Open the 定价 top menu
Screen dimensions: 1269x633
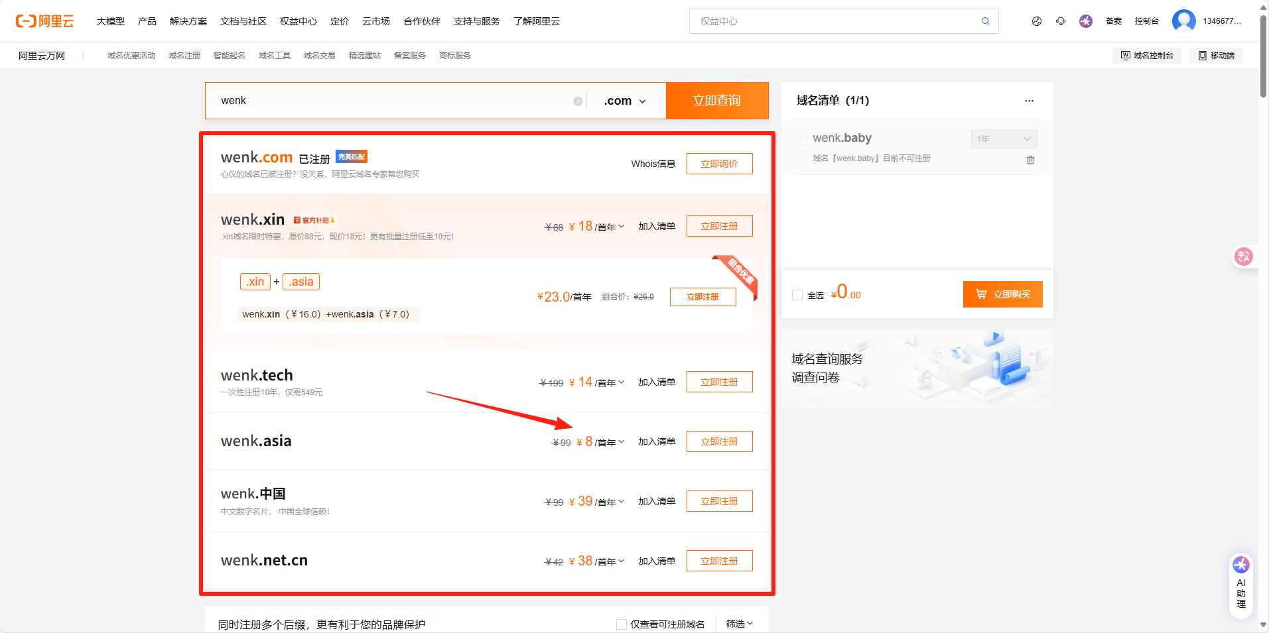tap(340, 21)
